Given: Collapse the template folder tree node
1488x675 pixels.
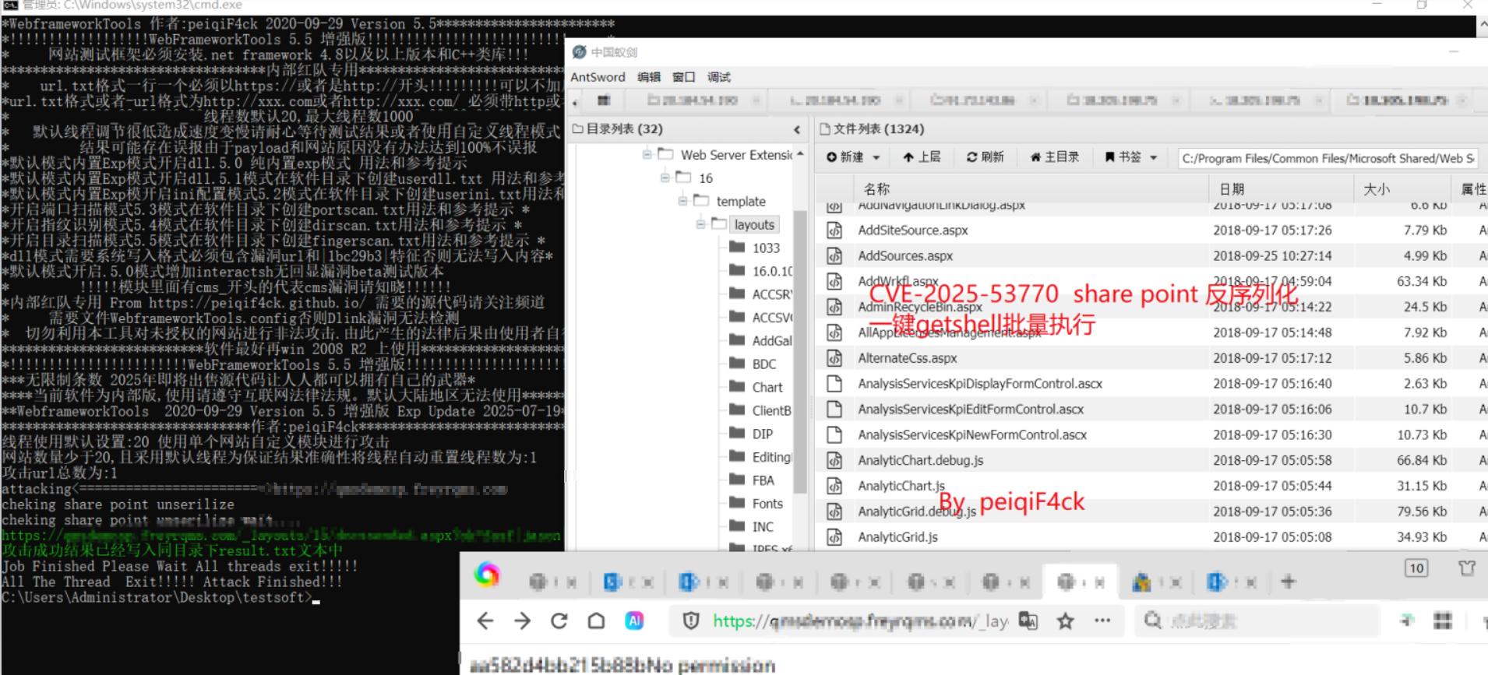Looking at the screenshot, I should tap(682, 201).
